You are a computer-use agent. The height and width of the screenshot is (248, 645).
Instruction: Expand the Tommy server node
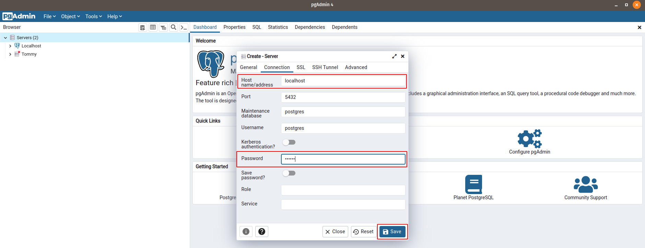tap(10, 54)
